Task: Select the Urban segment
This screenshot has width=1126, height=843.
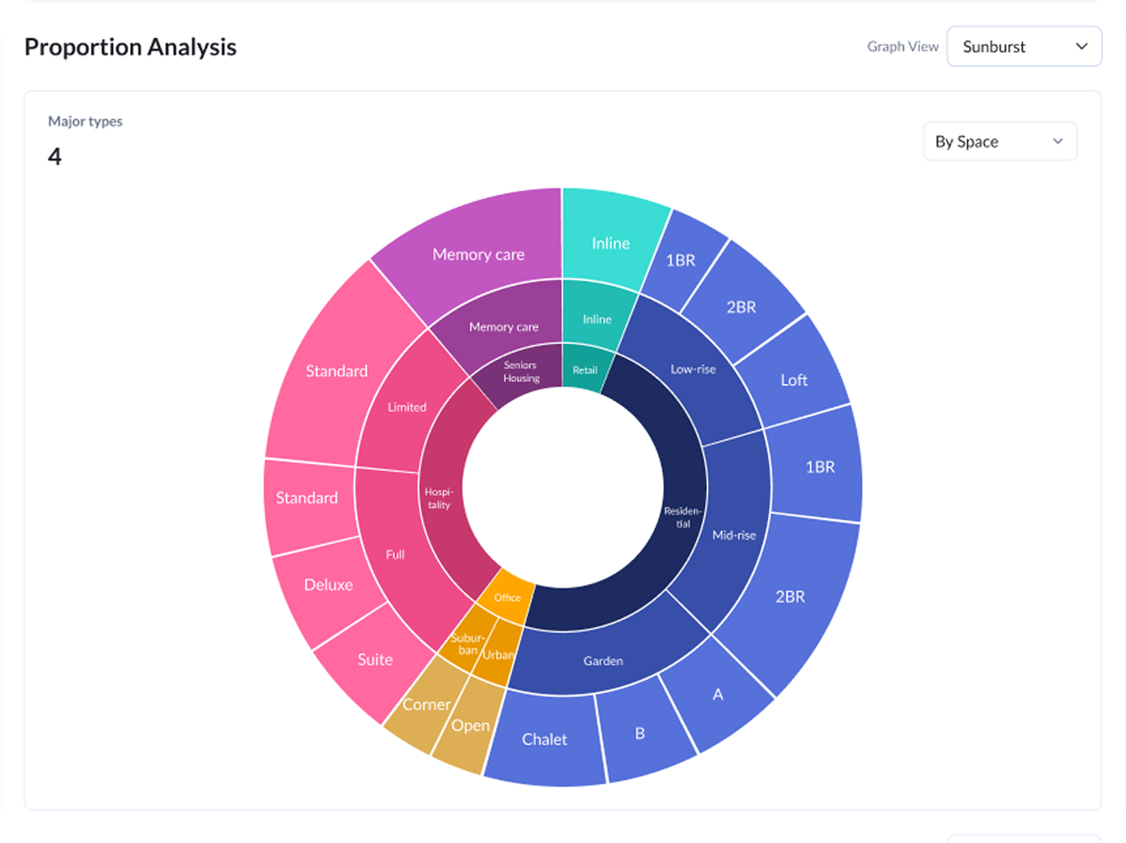Action: pos(497,655)
